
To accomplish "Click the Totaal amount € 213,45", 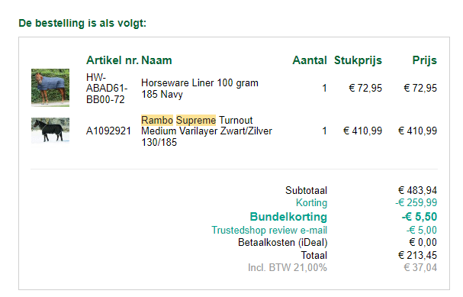I will point(417,255).
